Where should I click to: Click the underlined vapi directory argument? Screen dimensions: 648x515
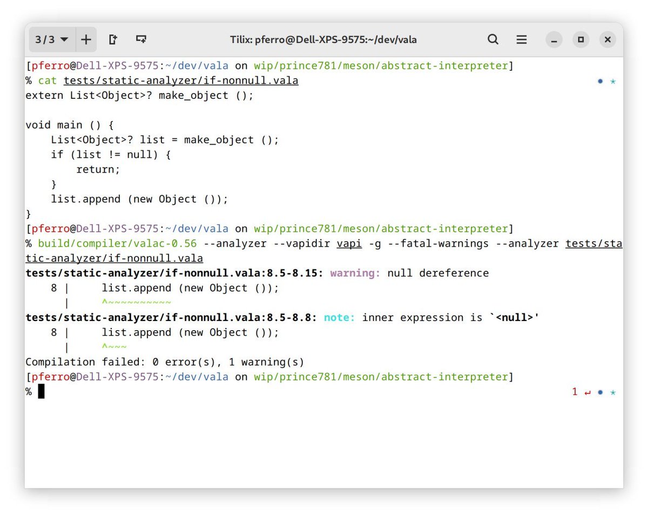coord(349,244)
